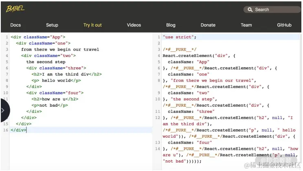Screen dimensions: 303x171
Task: Click the output line 'className: "App"'
Action: point(189,62)
